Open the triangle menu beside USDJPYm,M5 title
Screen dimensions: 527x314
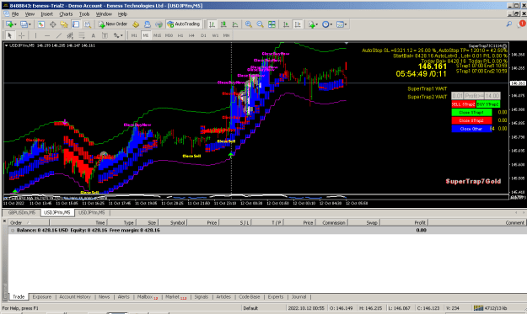tap(7, 45)
